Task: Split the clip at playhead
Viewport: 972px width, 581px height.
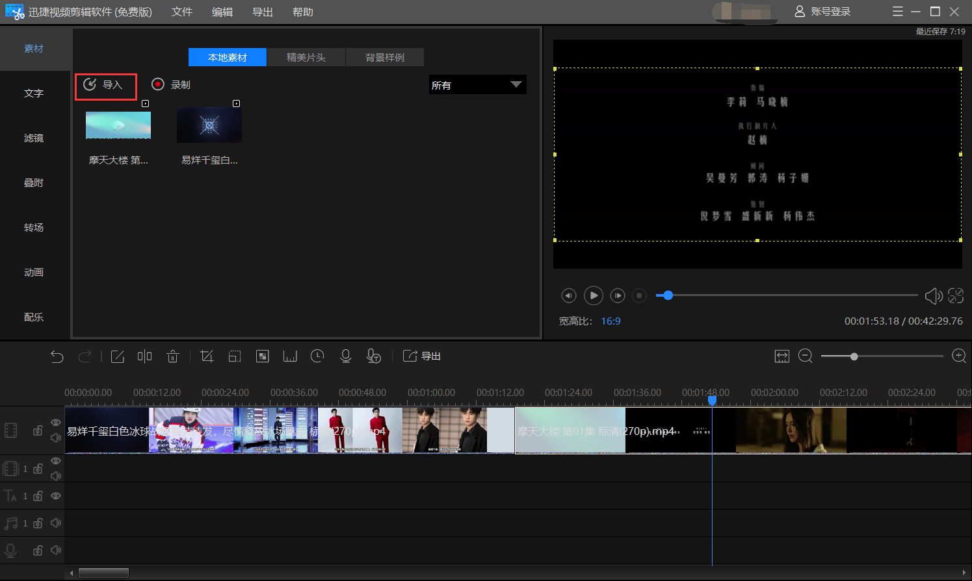Action: pyautogui.click(x=144, y=356)
